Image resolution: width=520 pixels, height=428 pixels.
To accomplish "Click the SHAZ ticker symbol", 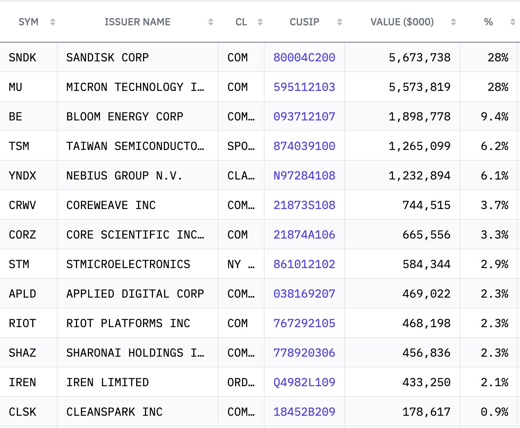I will point(23,353).
